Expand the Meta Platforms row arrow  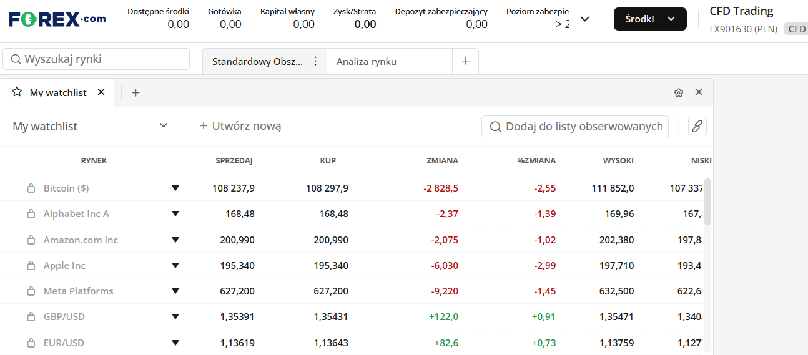click(x=175, y=291)
